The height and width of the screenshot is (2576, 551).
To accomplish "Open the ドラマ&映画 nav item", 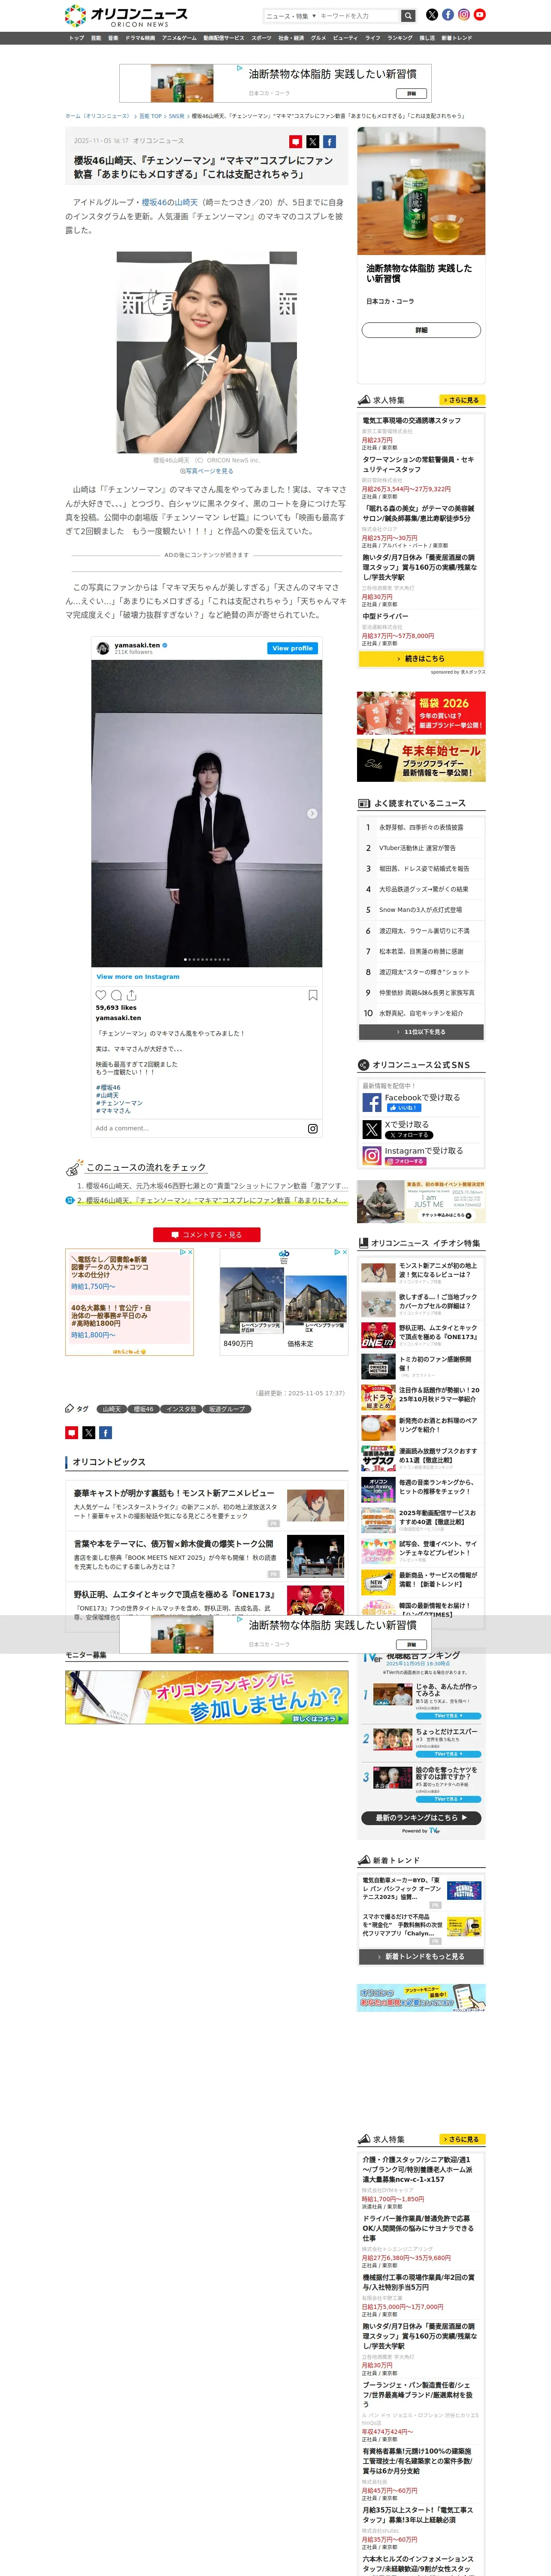I will (140, 38).
